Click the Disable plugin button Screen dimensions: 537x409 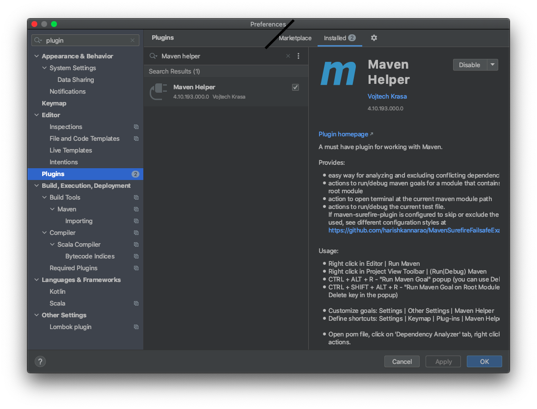(470, 65)
